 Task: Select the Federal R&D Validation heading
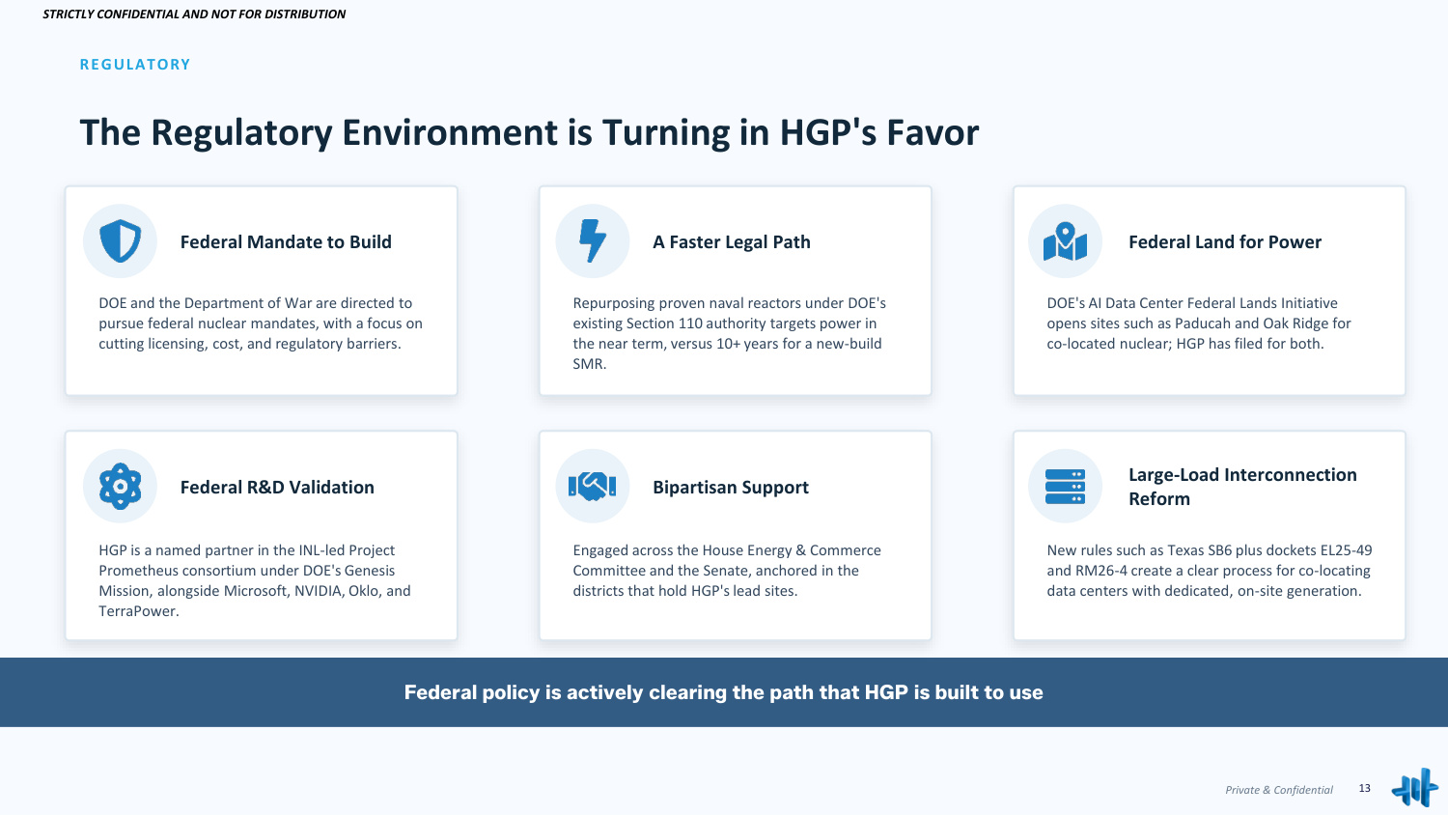pyautogui.click(x=277, y=488)
